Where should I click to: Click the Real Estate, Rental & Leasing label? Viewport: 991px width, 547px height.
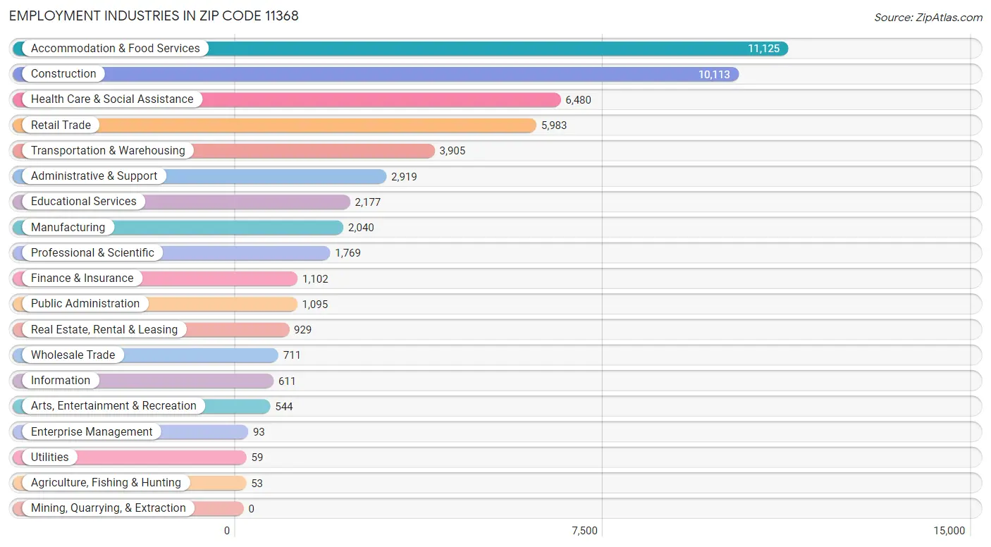pyautogui.click(x=104, y=329)
